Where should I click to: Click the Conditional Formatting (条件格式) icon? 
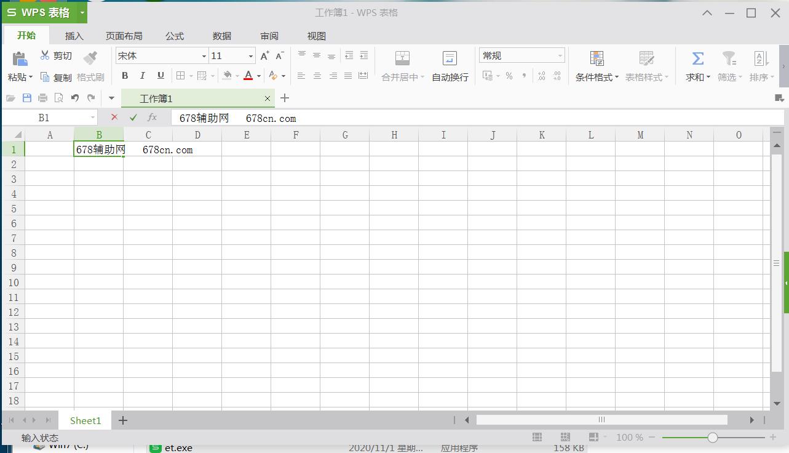click(597, 58)
